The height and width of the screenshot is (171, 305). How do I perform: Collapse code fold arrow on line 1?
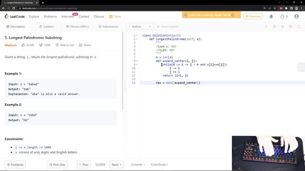click(137, 36)
